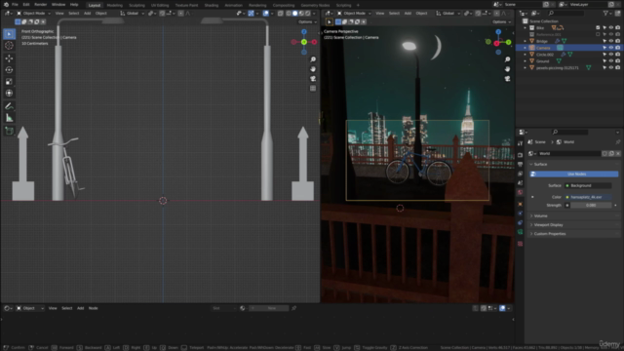Select the Transform tool in the left toolbar
The height and width of the screenshot is (351, 624).
tap(9, 94)
